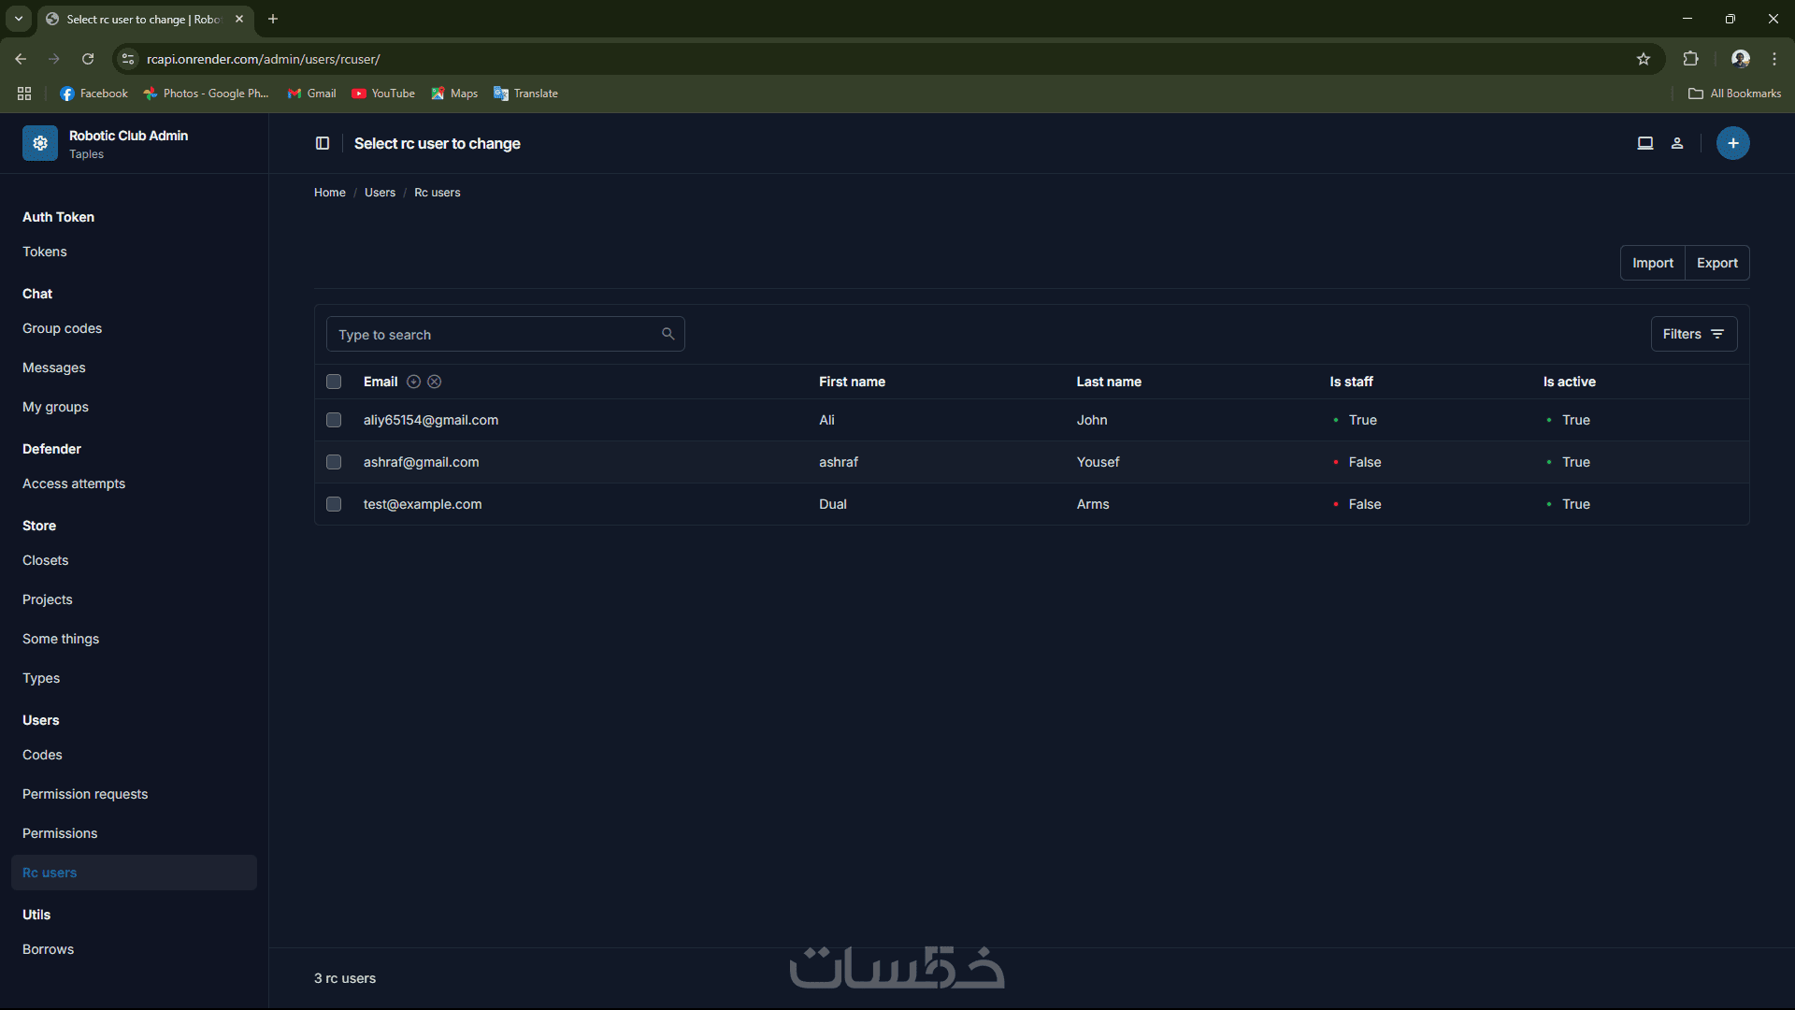Select the aliy65154@gmail.com row checkbox

334,420
